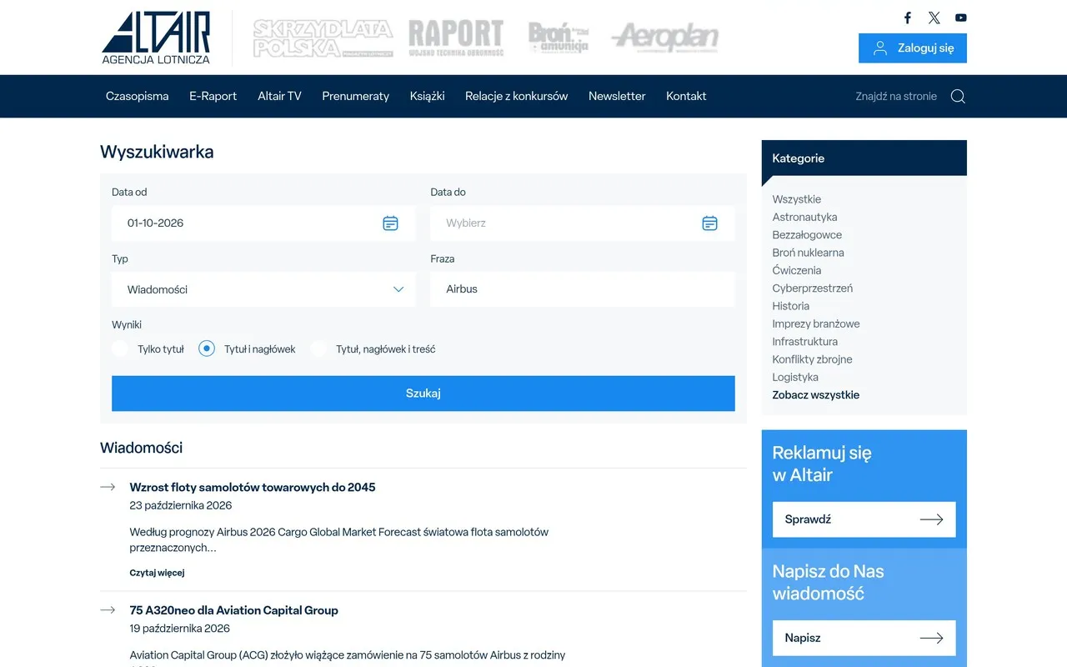The width and height of the screenshot is (1067, 667).
Task: Click the Fraza field containing Airbus
Action: (583, 289)
